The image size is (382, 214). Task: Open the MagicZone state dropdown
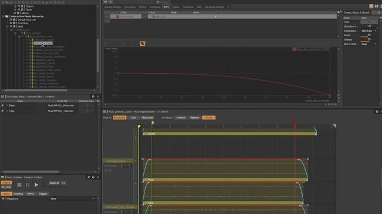click(x=72, y=199)
